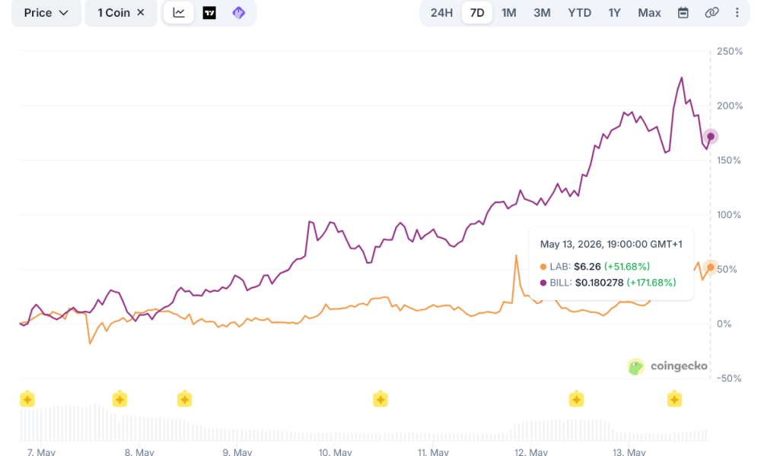Open the event marker just before 8. May
This screenshot has width=761, height=456.
point(119,399)
